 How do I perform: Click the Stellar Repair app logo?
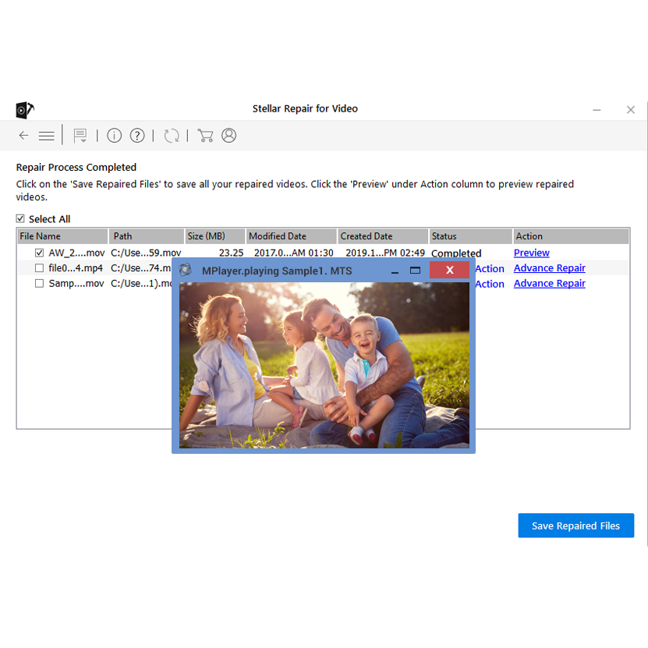24,109
